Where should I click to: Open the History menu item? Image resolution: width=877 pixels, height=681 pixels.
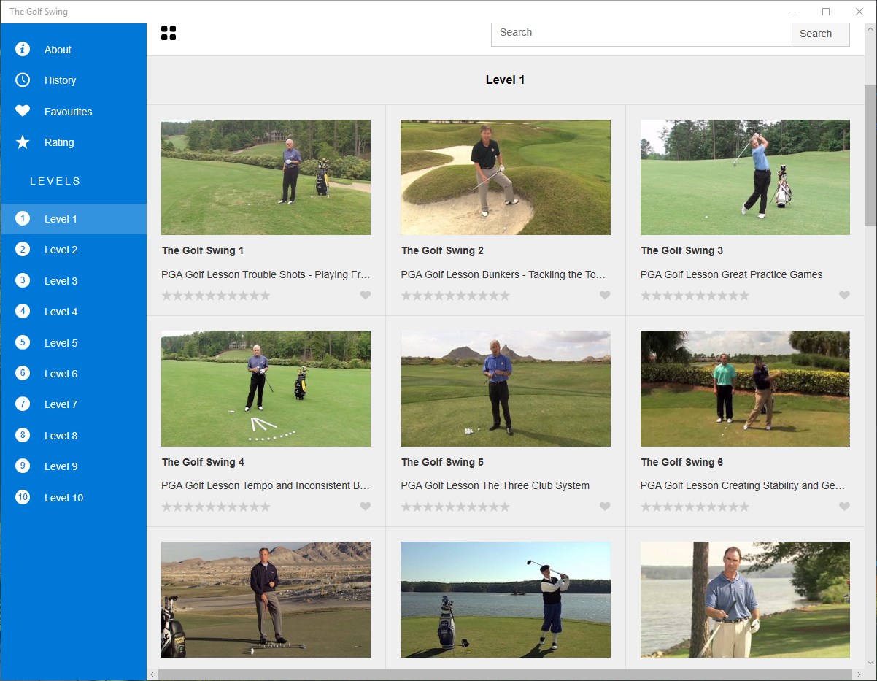tap(73, 80)
